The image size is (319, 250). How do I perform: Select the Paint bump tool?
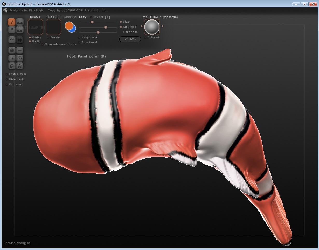(x=20, y=22)
